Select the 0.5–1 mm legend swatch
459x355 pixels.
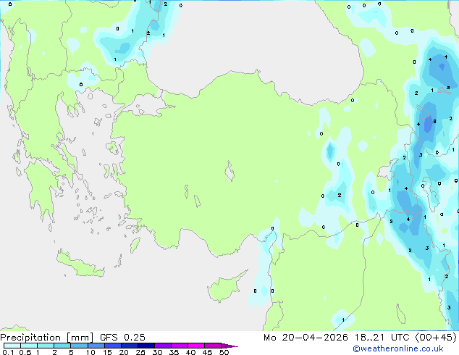29,346
